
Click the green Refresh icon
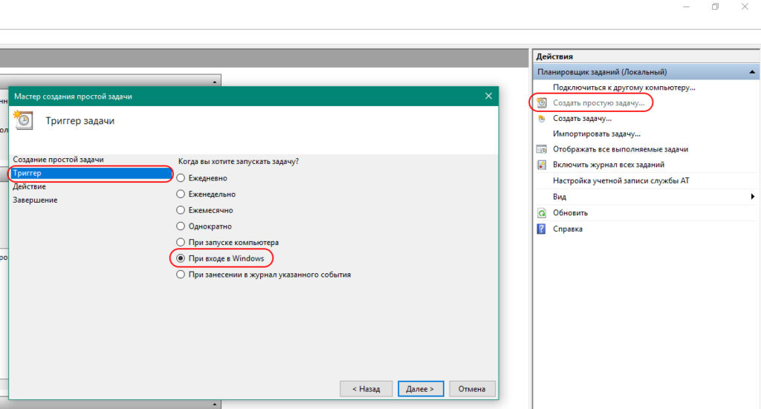pyautogui.click(x=542, y=213)
